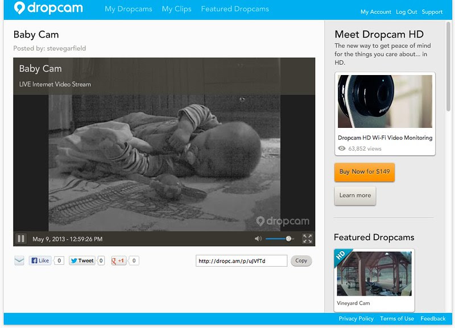Viewport: 455px width, 328px height.
Task: Click the Tweet count box
Action: (101, 260)
